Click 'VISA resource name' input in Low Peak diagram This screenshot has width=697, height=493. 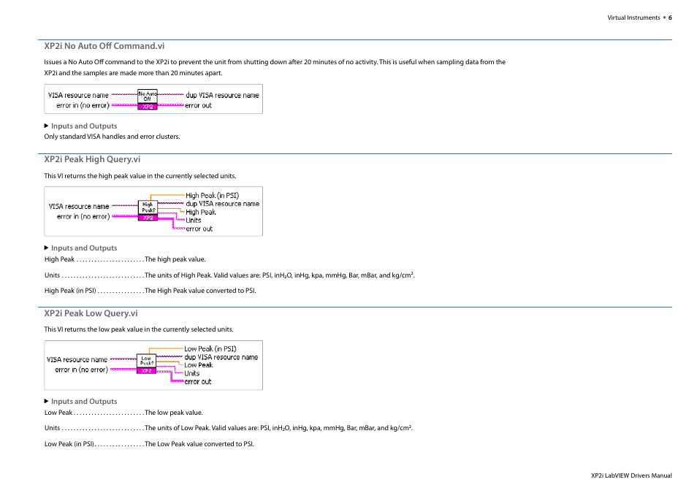pyautogui.click(x=77, y=359)
